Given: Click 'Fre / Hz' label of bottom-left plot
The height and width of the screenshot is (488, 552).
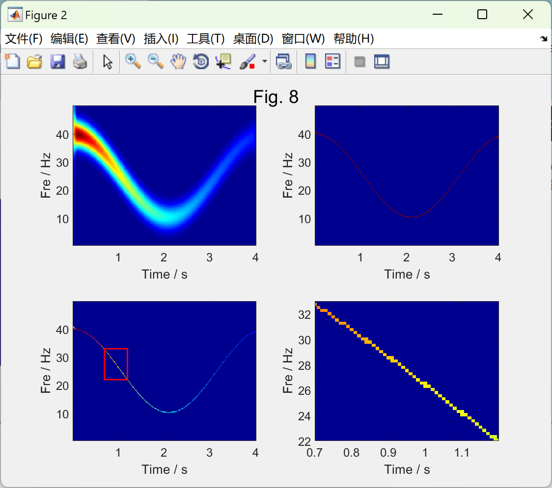Looking at the screenshot, I should (x=45, y=371).
